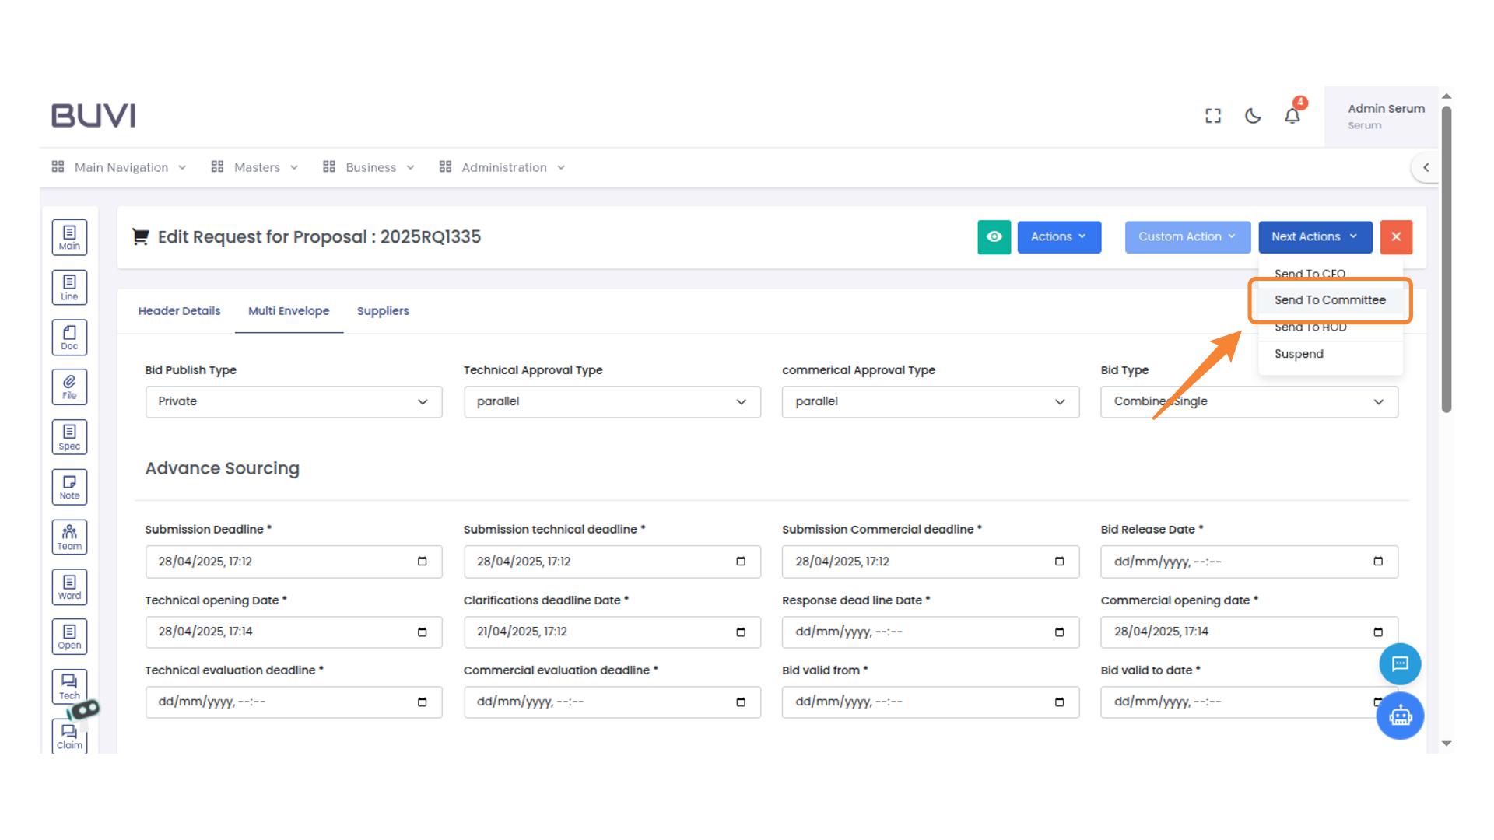Open the Line section in sidebar

[69, 287]
